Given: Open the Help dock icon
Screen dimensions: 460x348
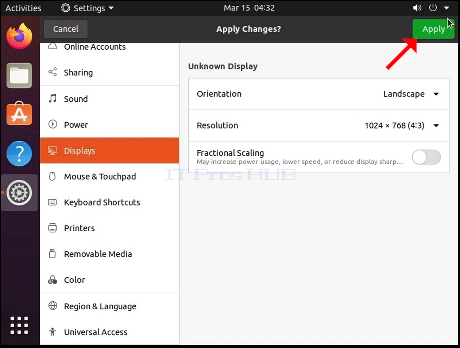Looking at the screenshot, I should pos(19,154).
